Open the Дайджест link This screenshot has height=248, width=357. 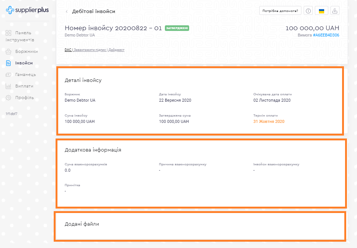pyautogui.click(x=116, y=50)
